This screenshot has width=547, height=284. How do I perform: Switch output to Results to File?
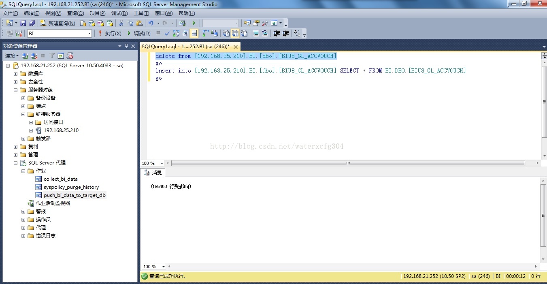pos(244,33)
